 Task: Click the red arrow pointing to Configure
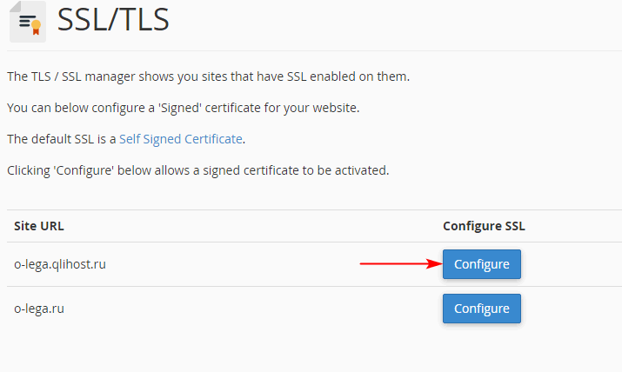(x=401, y=264)
